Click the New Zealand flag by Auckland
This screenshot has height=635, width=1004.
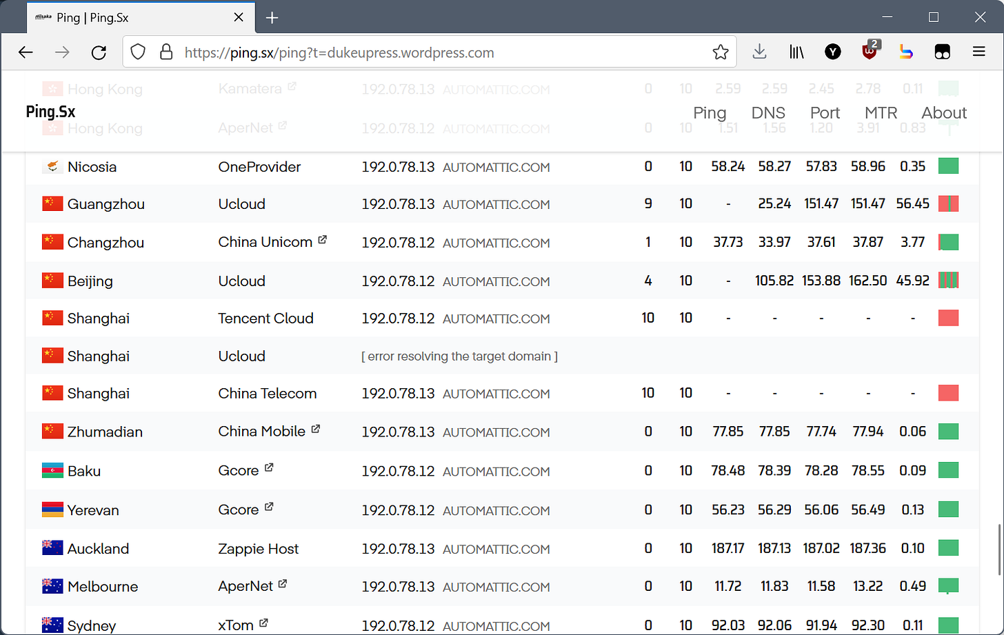[52, 549]
